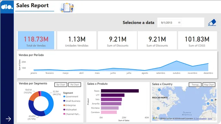Click the VTT bar in the product chart
Image resolution: width=221 pixels, height=124 pixels.
(x=113, y=95)
